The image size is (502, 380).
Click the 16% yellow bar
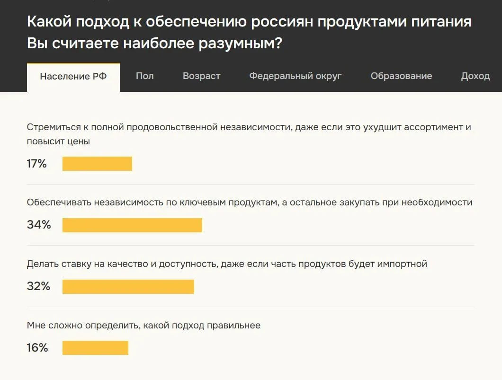pyautogui.click(x=95, y=348)
